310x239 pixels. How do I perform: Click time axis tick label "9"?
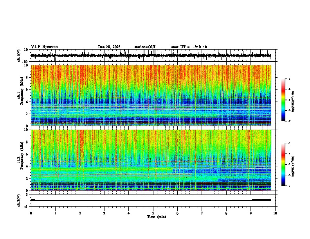[251, 213]
